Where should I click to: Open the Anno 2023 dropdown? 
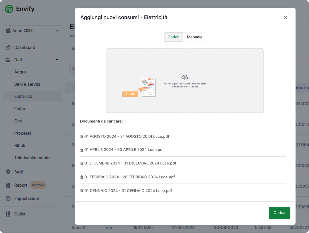(32, 30)
